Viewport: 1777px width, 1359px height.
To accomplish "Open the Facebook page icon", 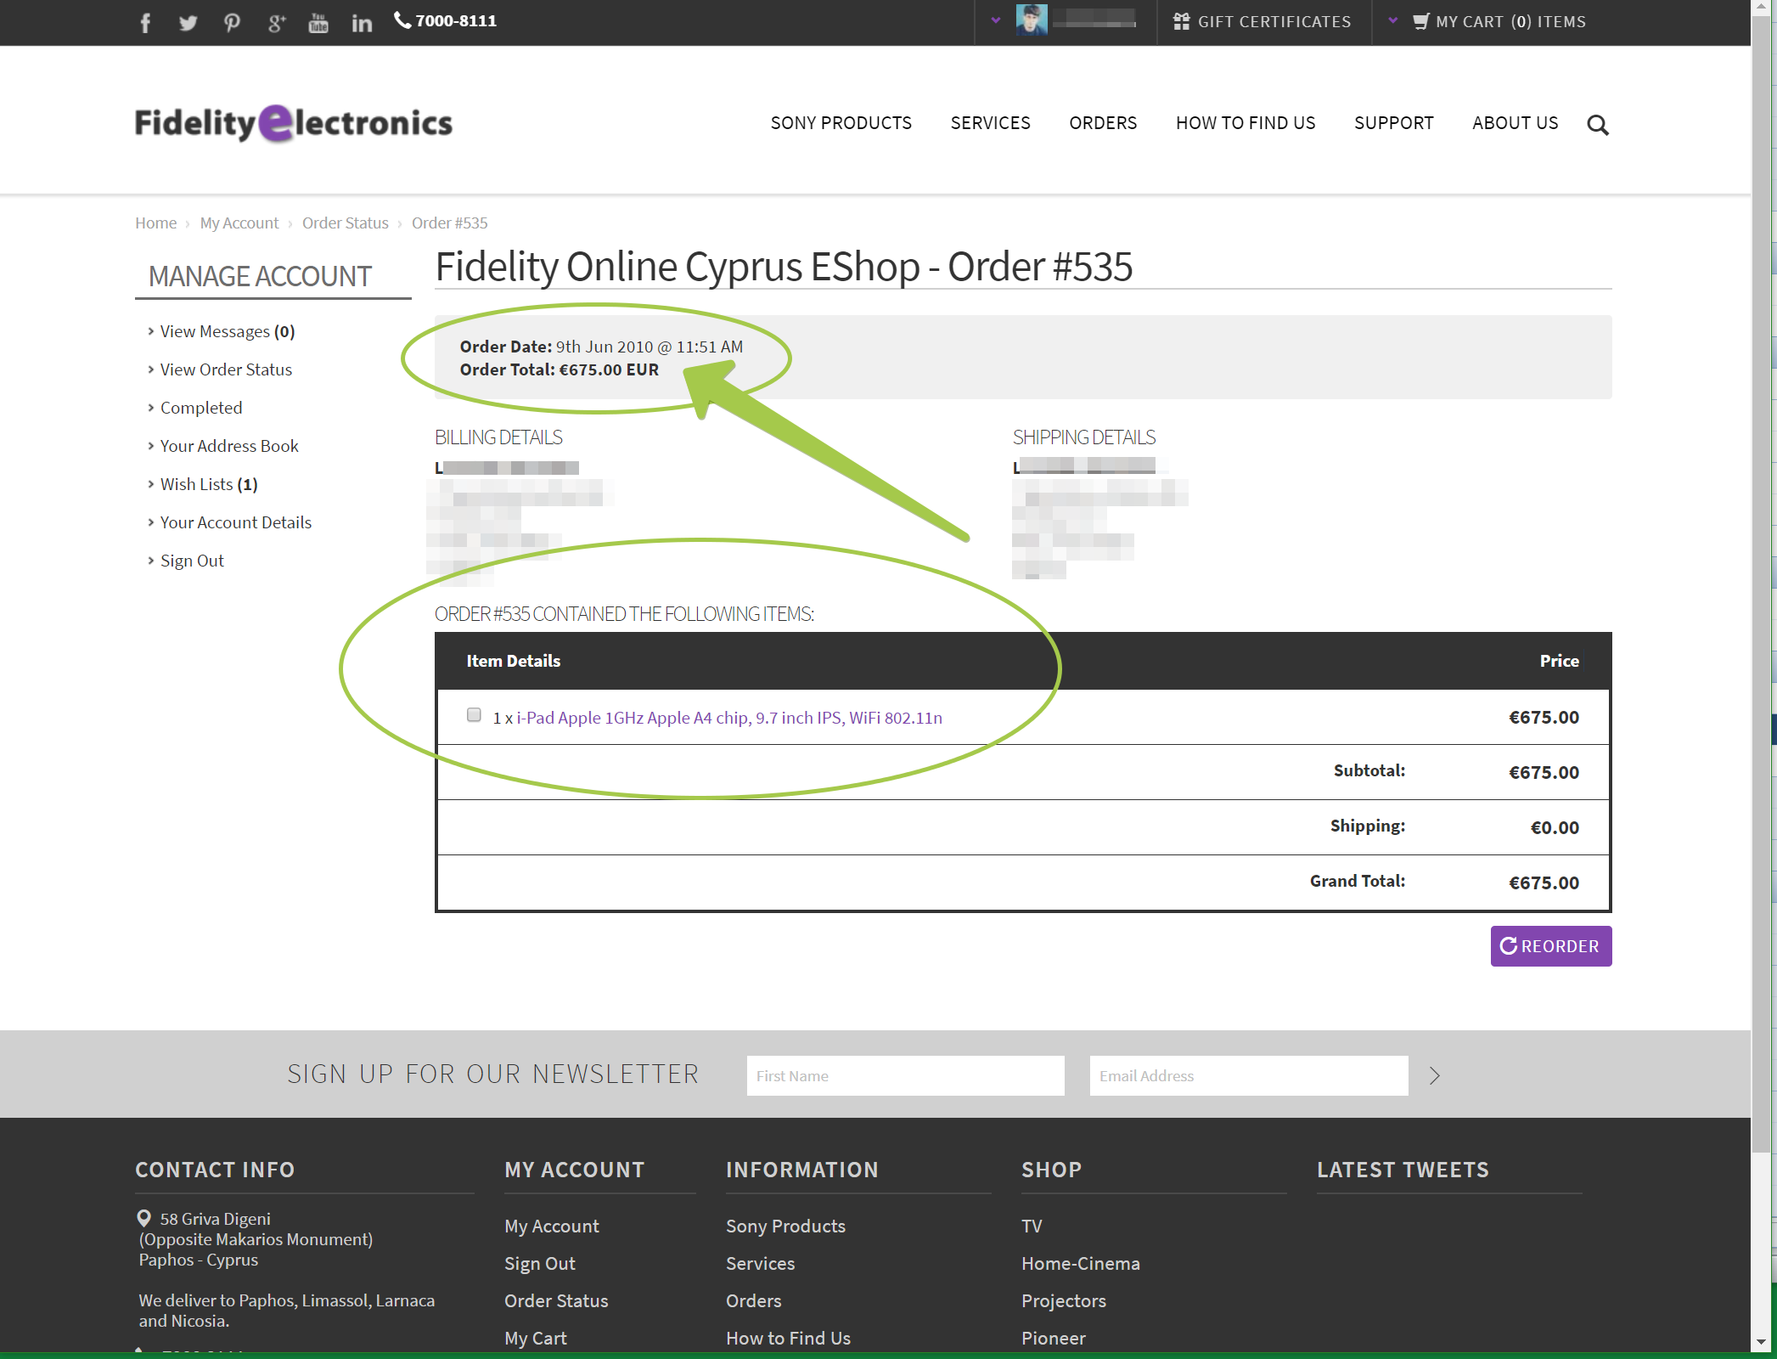I will [145, 23].
